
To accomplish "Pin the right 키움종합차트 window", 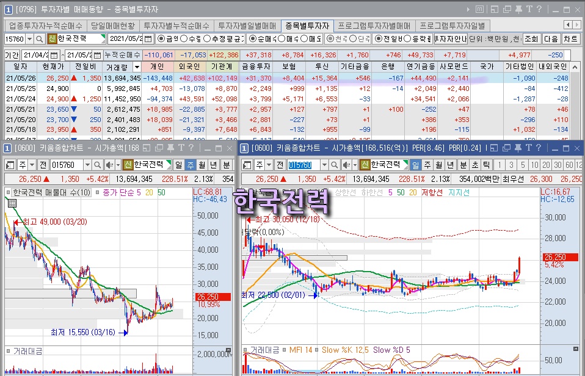I will coord(518,148).
